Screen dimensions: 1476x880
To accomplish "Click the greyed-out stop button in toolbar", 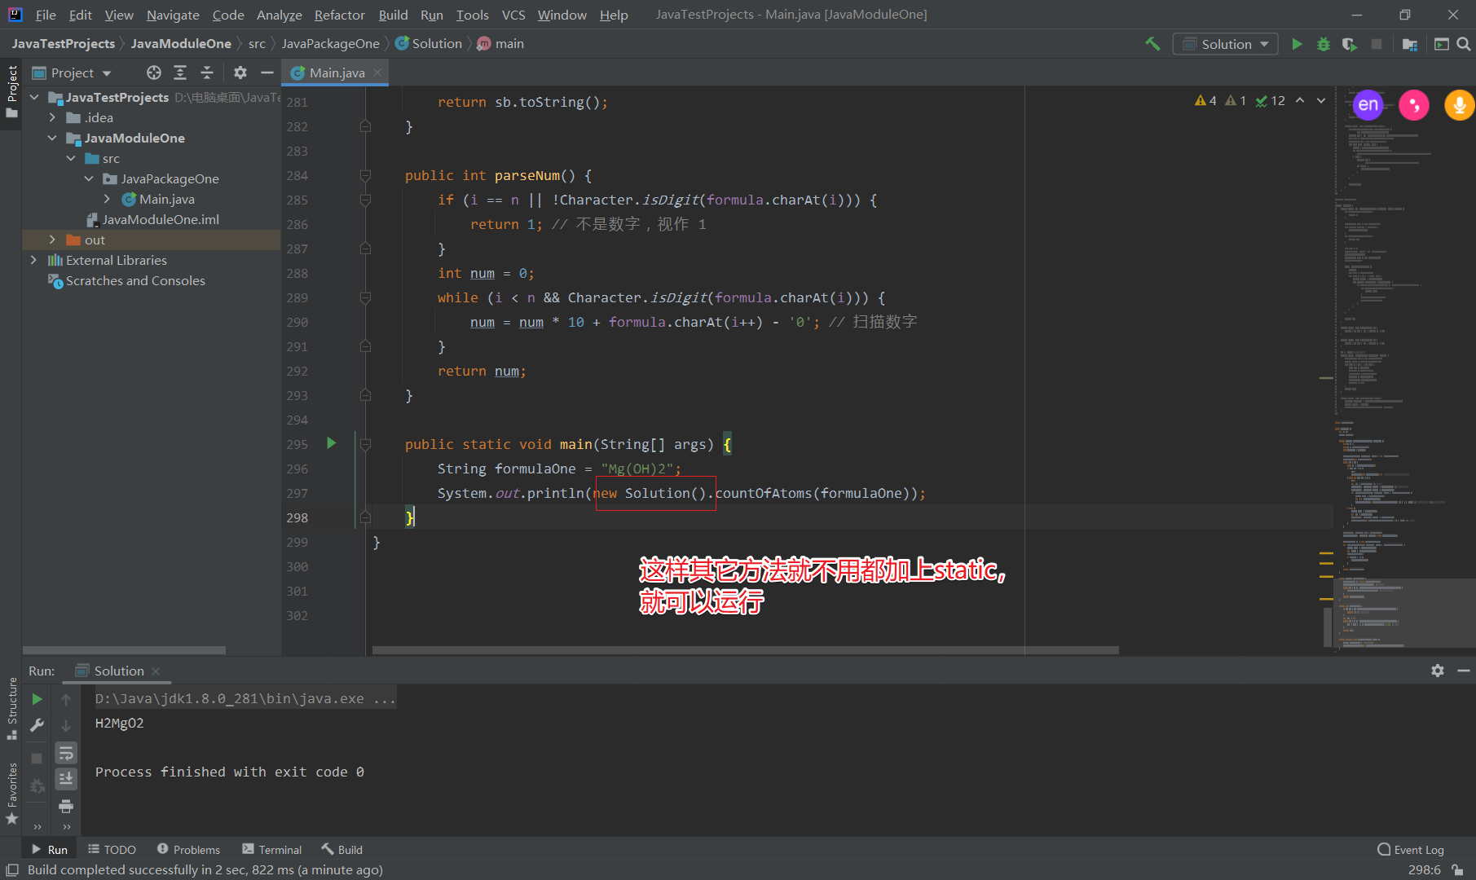I will pos(1377,44).
